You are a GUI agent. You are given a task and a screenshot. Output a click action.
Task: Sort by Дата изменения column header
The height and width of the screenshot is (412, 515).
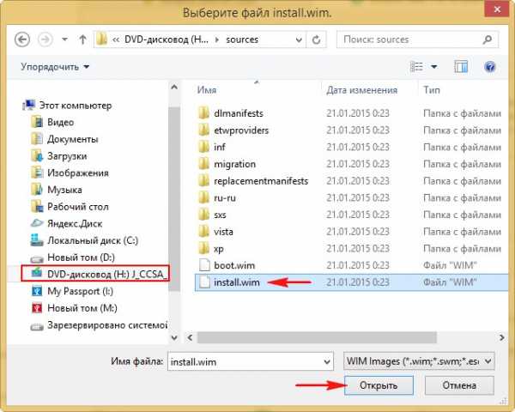(x=361, y=89)
